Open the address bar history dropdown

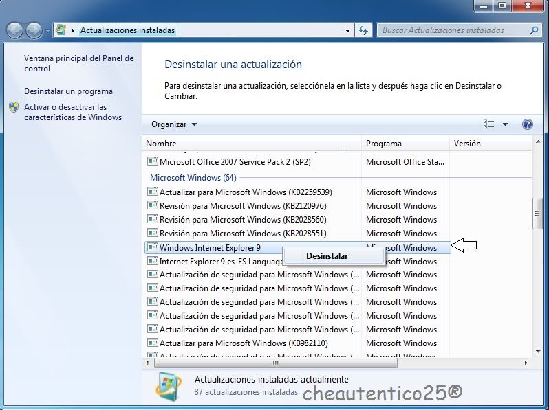(347, 31)
